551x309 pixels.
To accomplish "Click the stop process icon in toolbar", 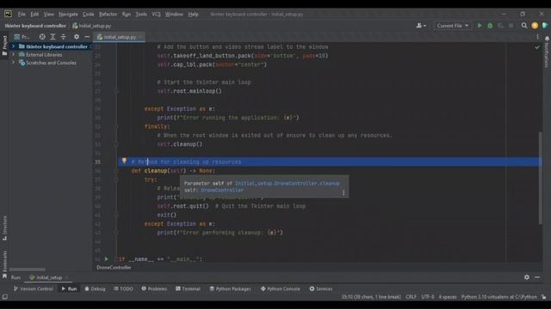I will (511, 26).
